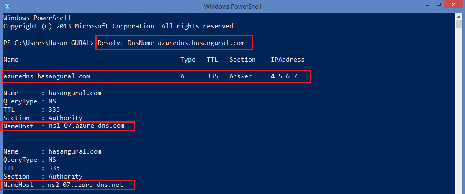Click the PS C:\Users\Hasan GURAL prompt

pos(49,43)
